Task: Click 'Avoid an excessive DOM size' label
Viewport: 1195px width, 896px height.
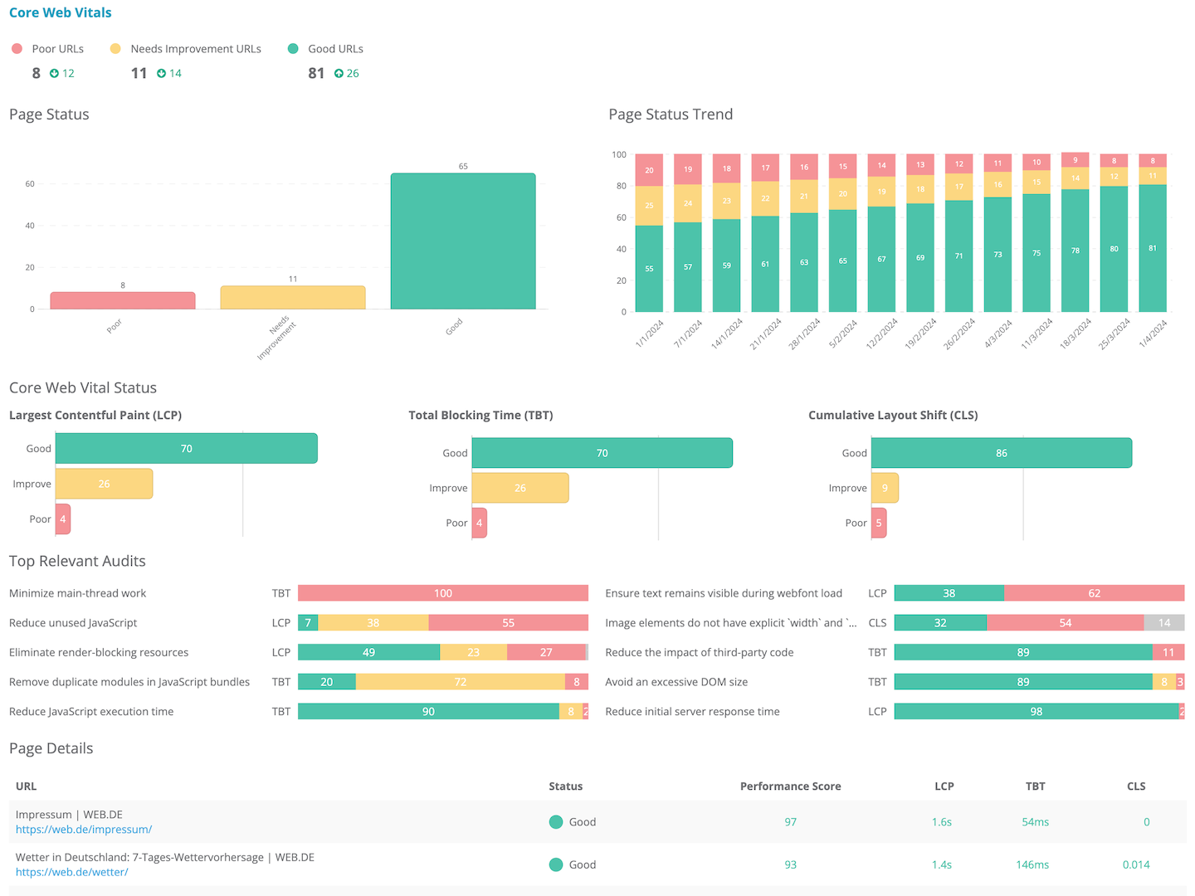Action: point(676,682)
